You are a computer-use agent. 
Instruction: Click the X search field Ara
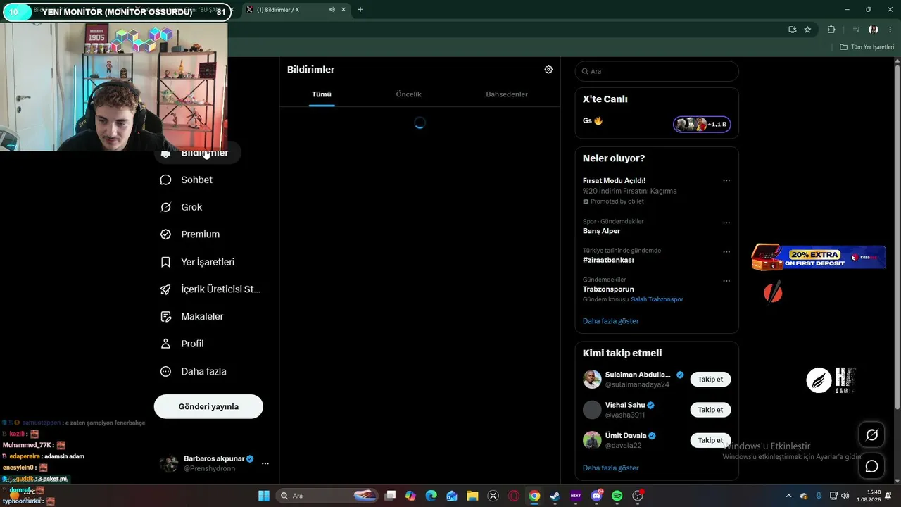click(657, 71)
